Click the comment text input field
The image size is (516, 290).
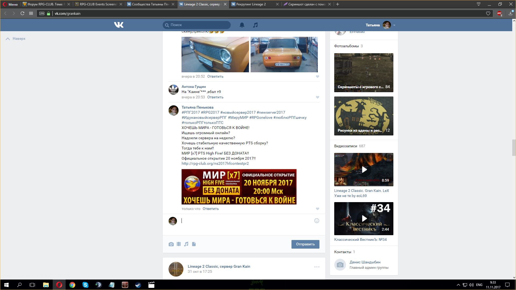point(246,221)
